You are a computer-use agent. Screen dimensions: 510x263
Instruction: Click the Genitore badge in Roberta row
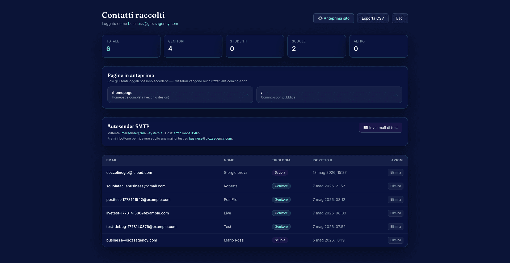tap(281, 186)
